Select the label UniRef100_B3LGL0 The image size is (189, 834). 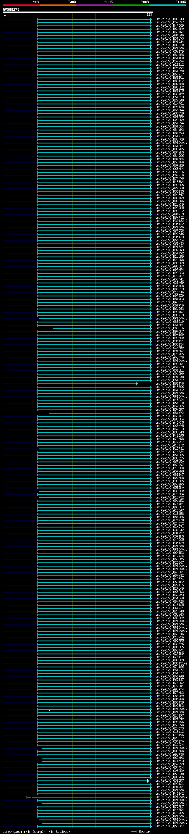point(170,491)
